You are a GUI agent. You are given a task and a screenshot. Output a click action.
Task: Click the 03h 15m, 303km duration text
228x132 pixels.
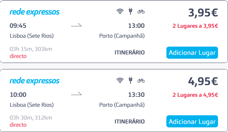coord(31,49)
